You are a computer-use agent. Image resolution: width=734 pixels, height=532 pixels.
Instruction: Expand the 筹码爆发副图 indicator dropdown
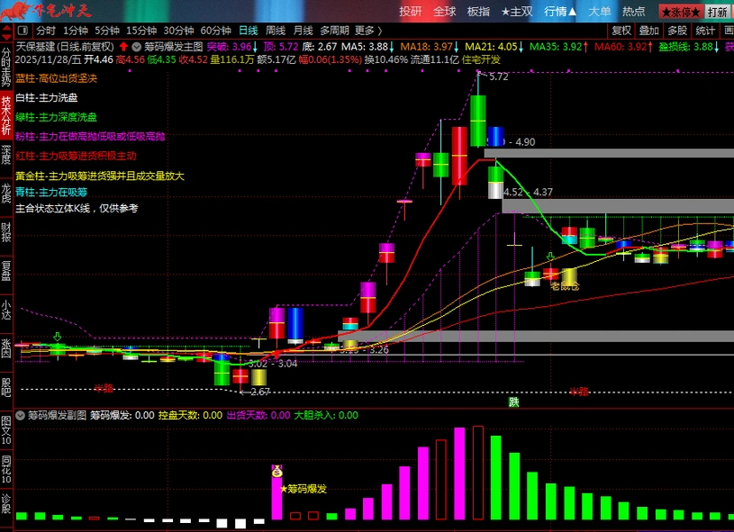20,416
